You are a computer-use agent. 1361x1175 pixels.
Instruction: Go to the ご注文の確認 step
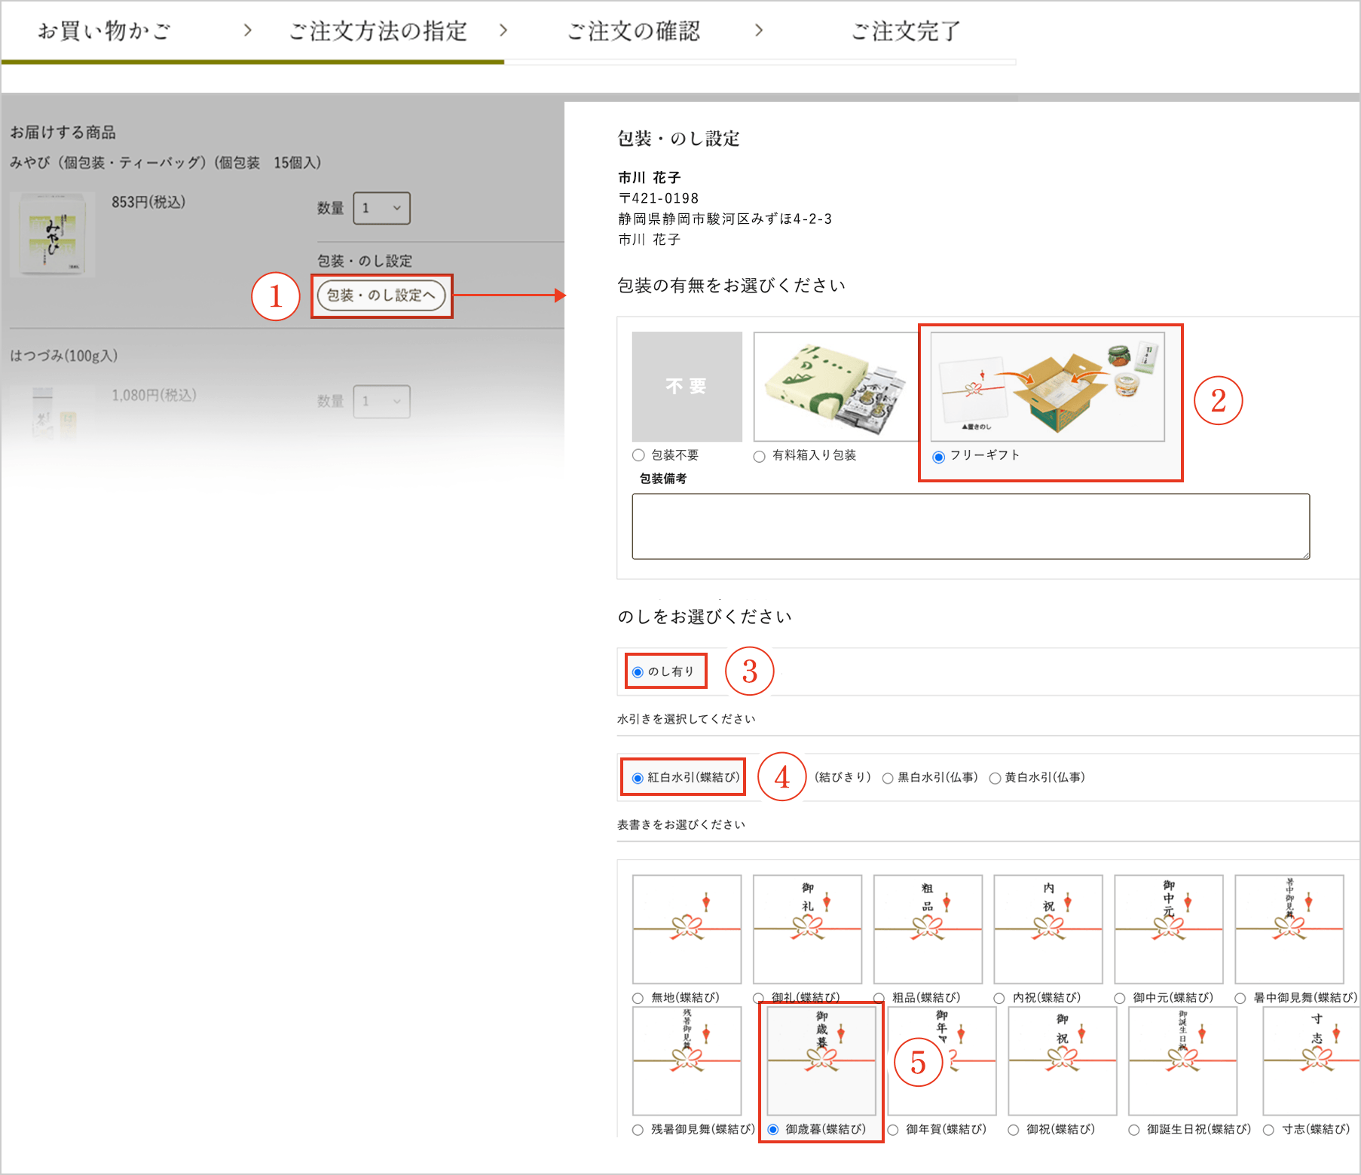(633, 31)
